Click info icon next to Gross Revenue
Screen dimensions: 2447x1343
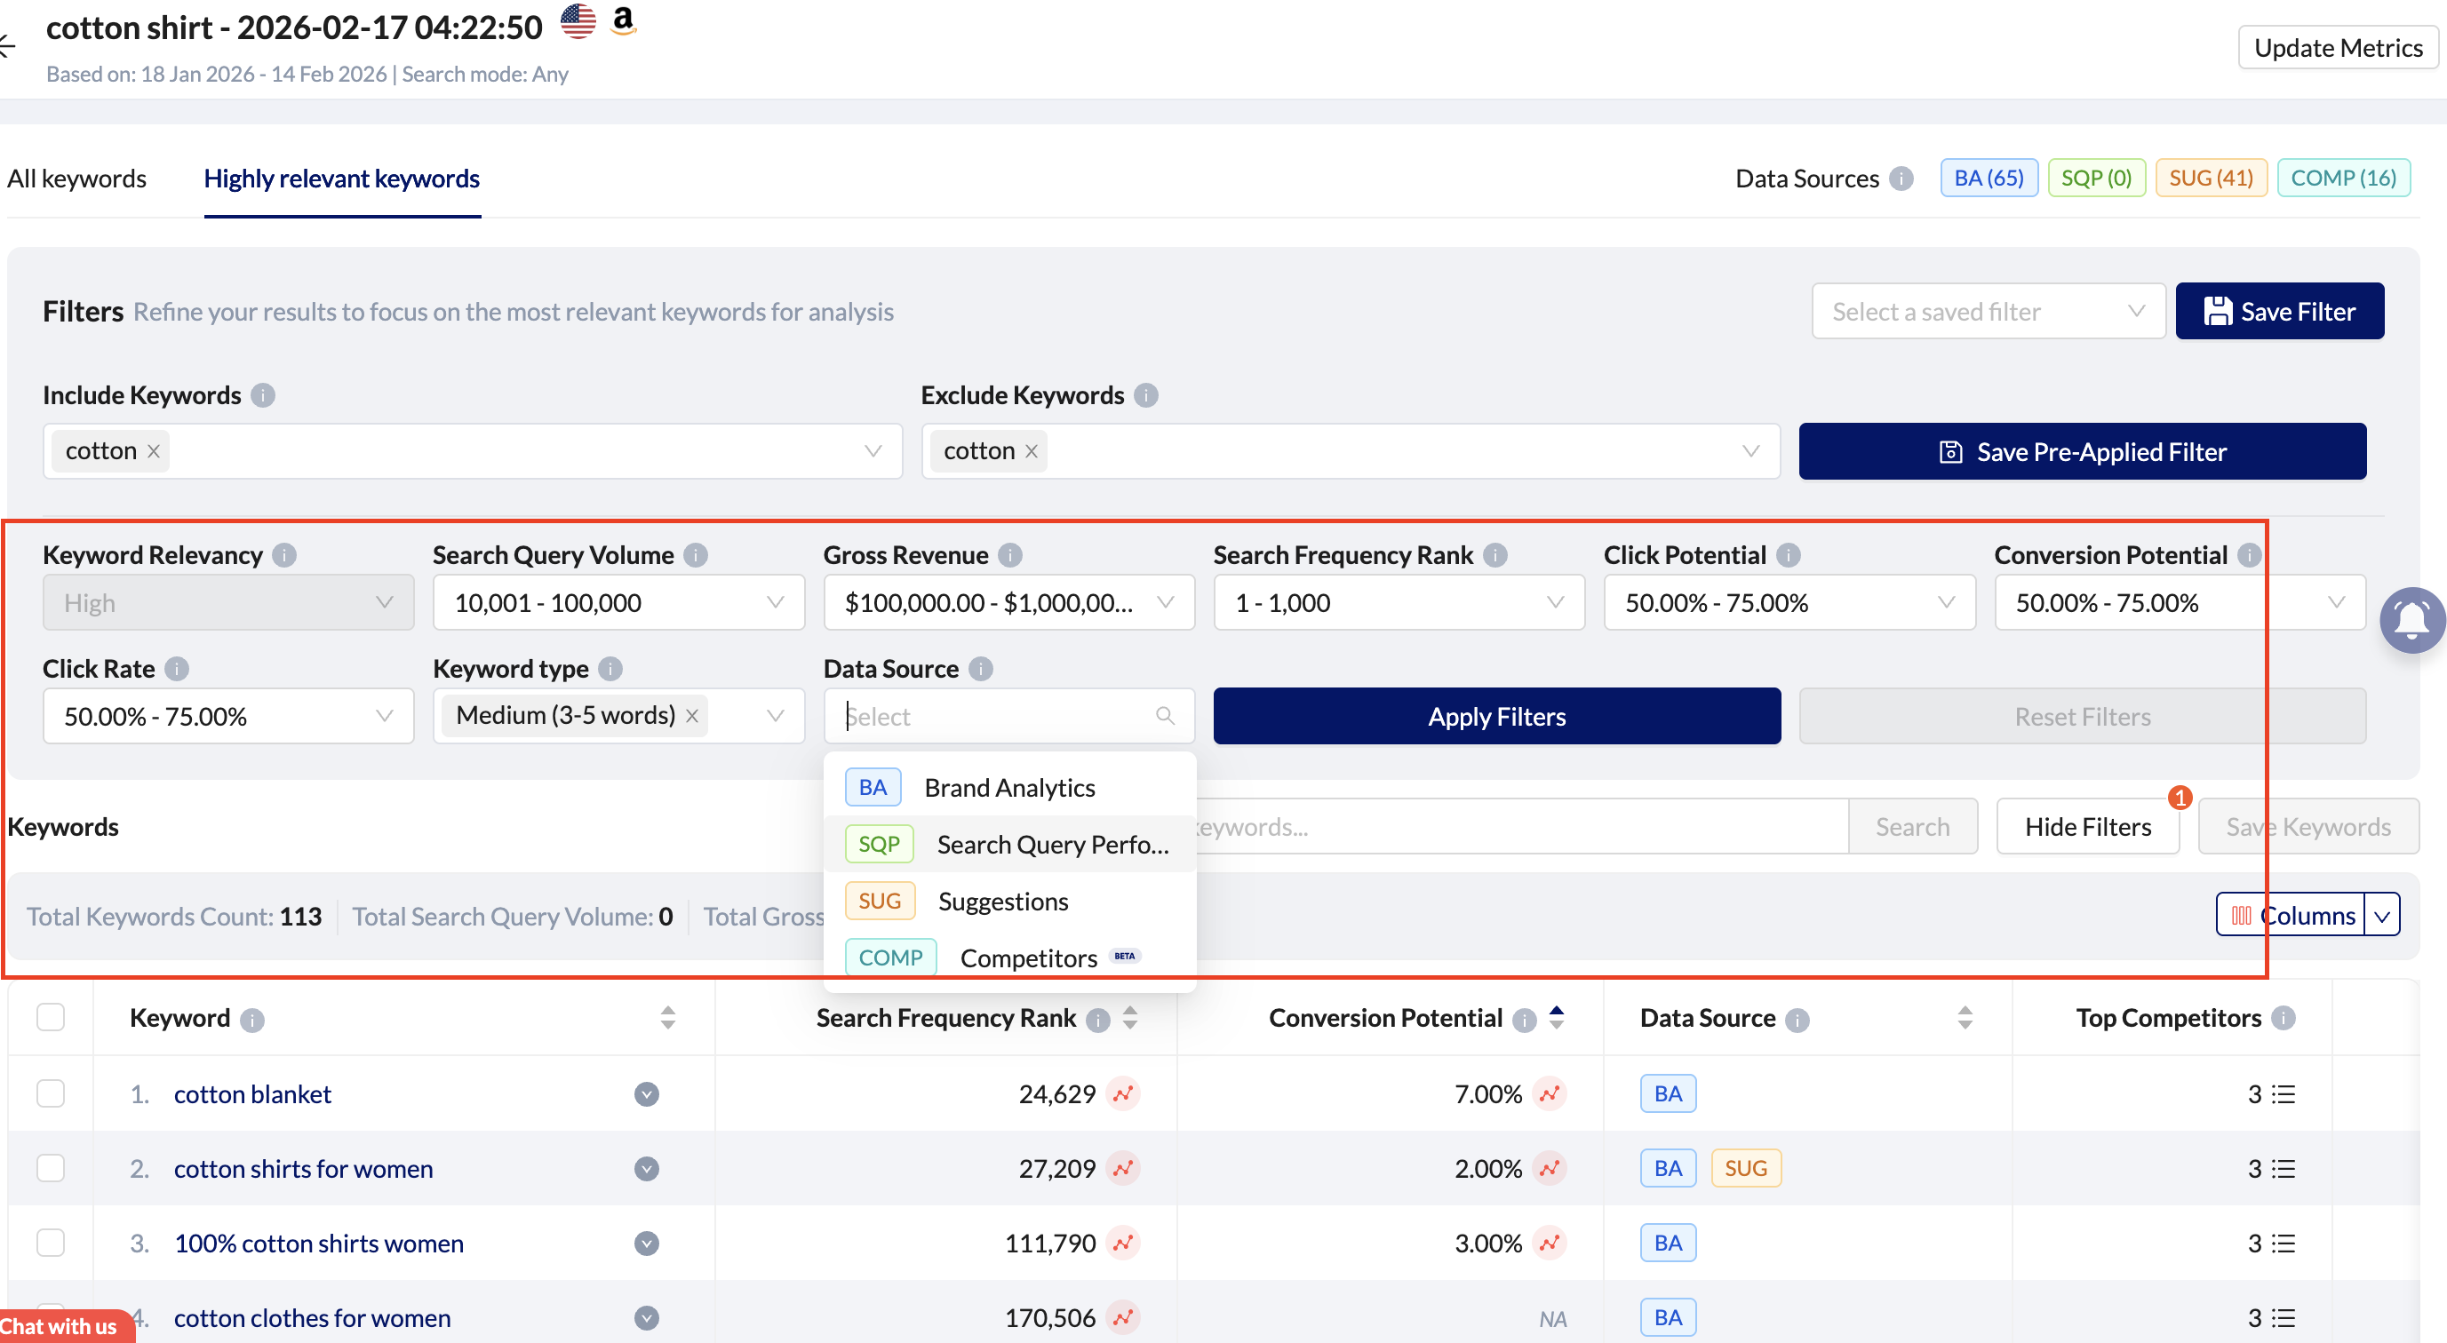(1009, 554)
